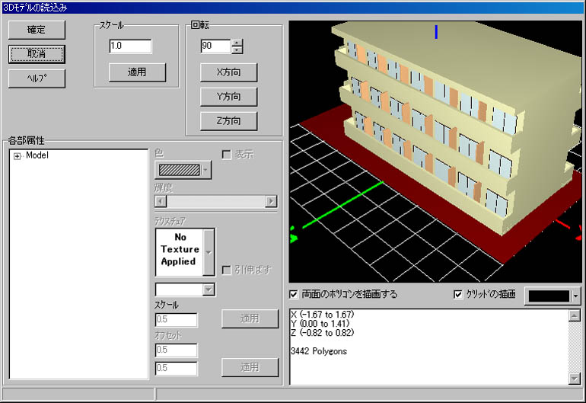Click the brightness slider left arrow
586x403 pixels.
pos(161,201)
